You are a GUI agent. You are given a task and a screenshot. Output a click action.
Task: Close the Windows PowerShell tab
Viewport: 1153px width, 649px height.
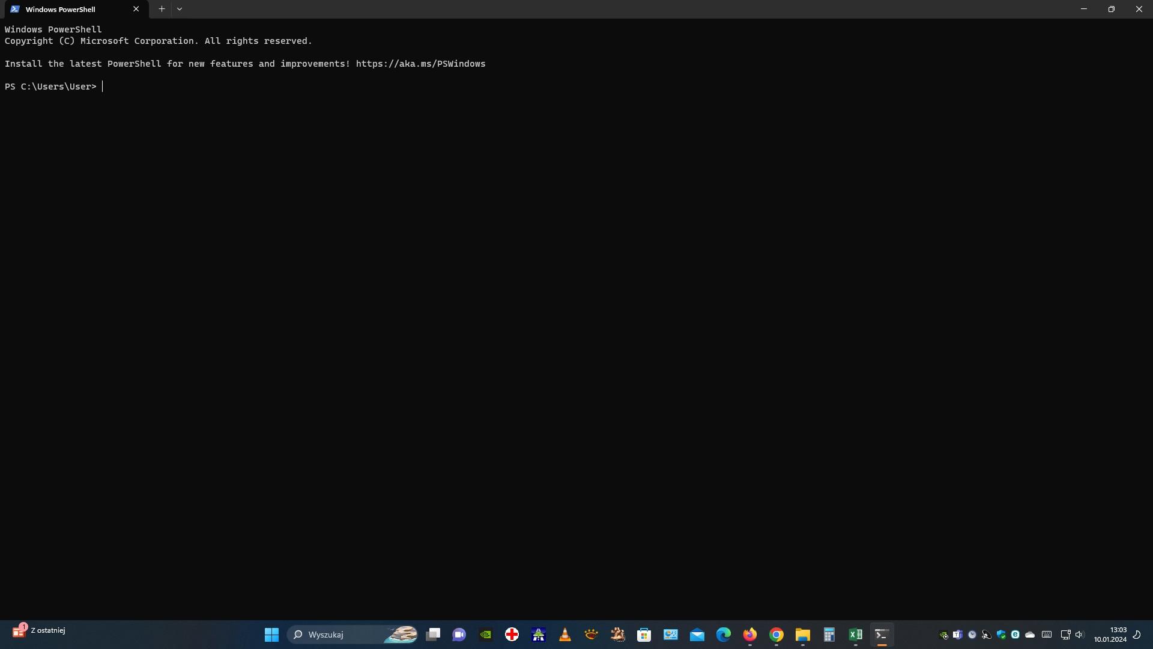[136, 9]
